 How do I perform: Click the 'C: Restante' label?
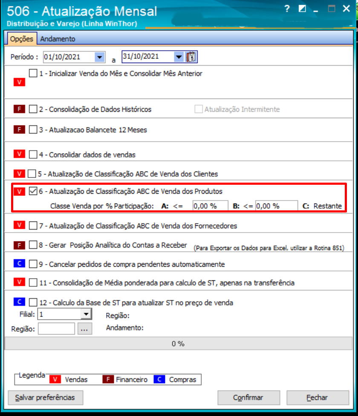pos(322,206)
